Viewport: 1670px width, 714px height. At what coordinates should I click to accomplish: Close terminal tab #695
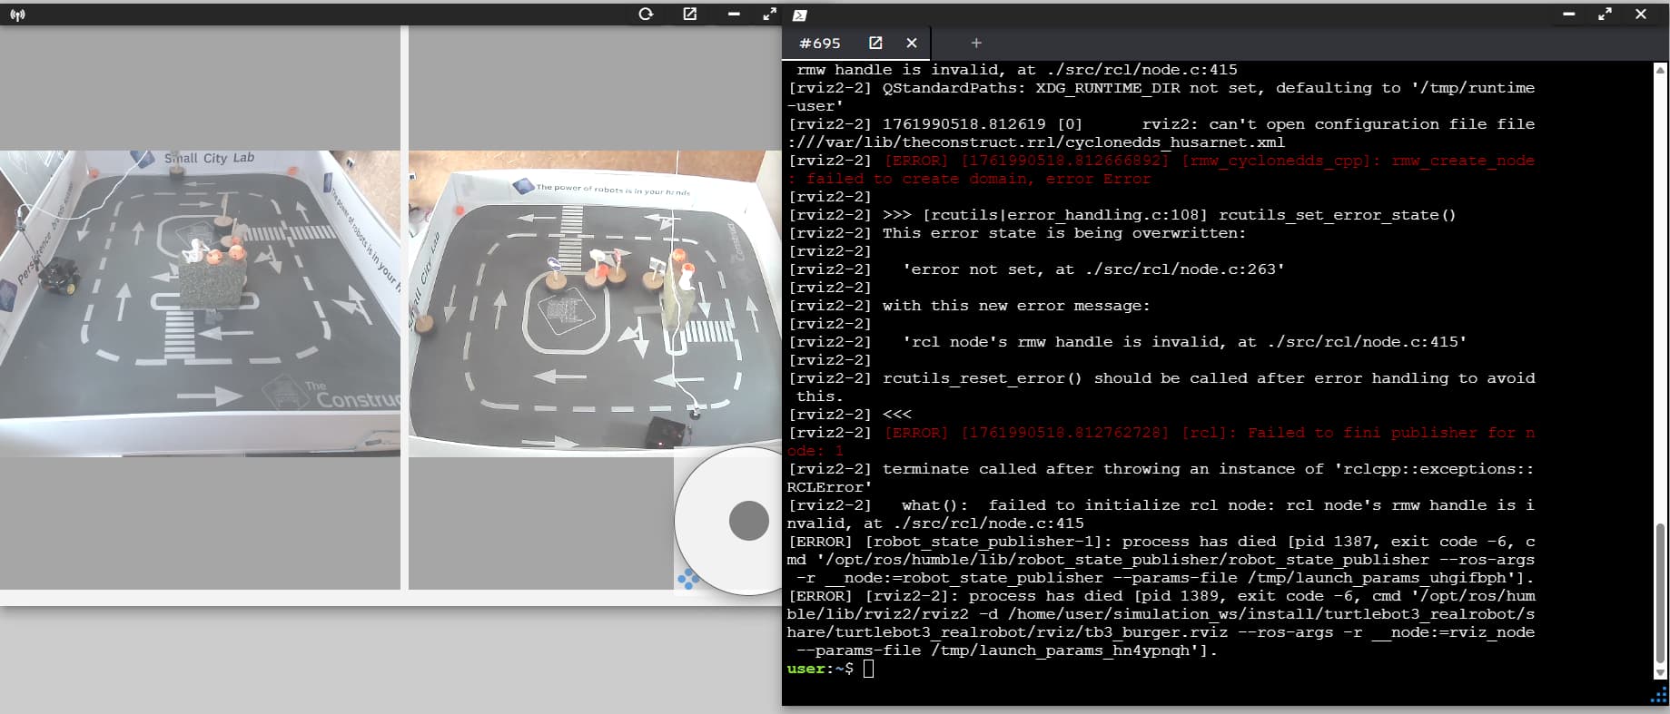(x=912, y=43)
